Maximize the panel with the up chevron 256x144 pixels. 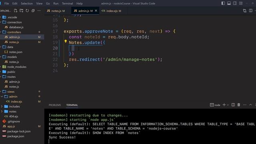[x=250, y=105]
